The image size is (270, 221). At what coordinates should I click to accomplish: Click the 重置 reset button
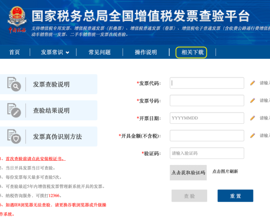click(235, 196)
